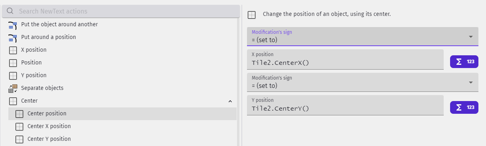Screen dimensions: 486x146
Task: Collapse the Center group
Action: [230, 101]
